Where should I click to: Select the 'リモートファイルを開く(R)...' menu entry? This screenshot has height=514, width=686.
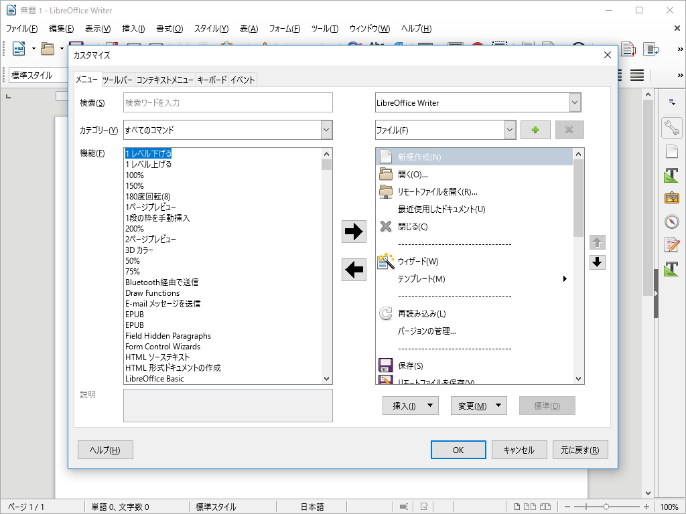point(474,192)
